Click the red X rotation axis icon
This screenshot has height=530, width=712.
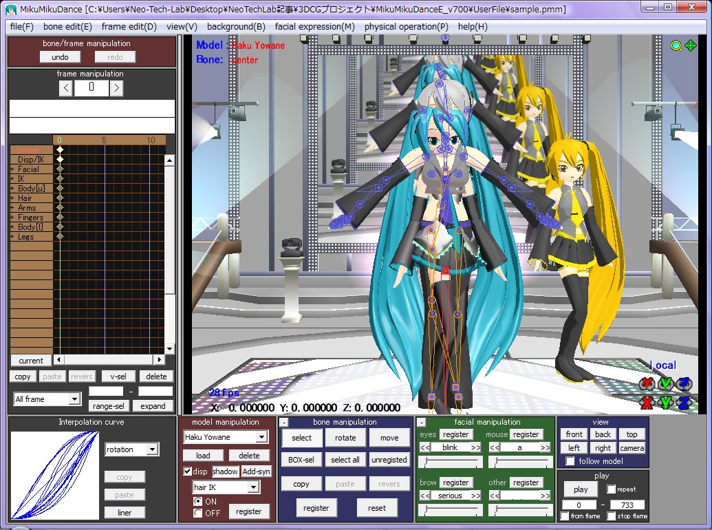pos(647,384)
